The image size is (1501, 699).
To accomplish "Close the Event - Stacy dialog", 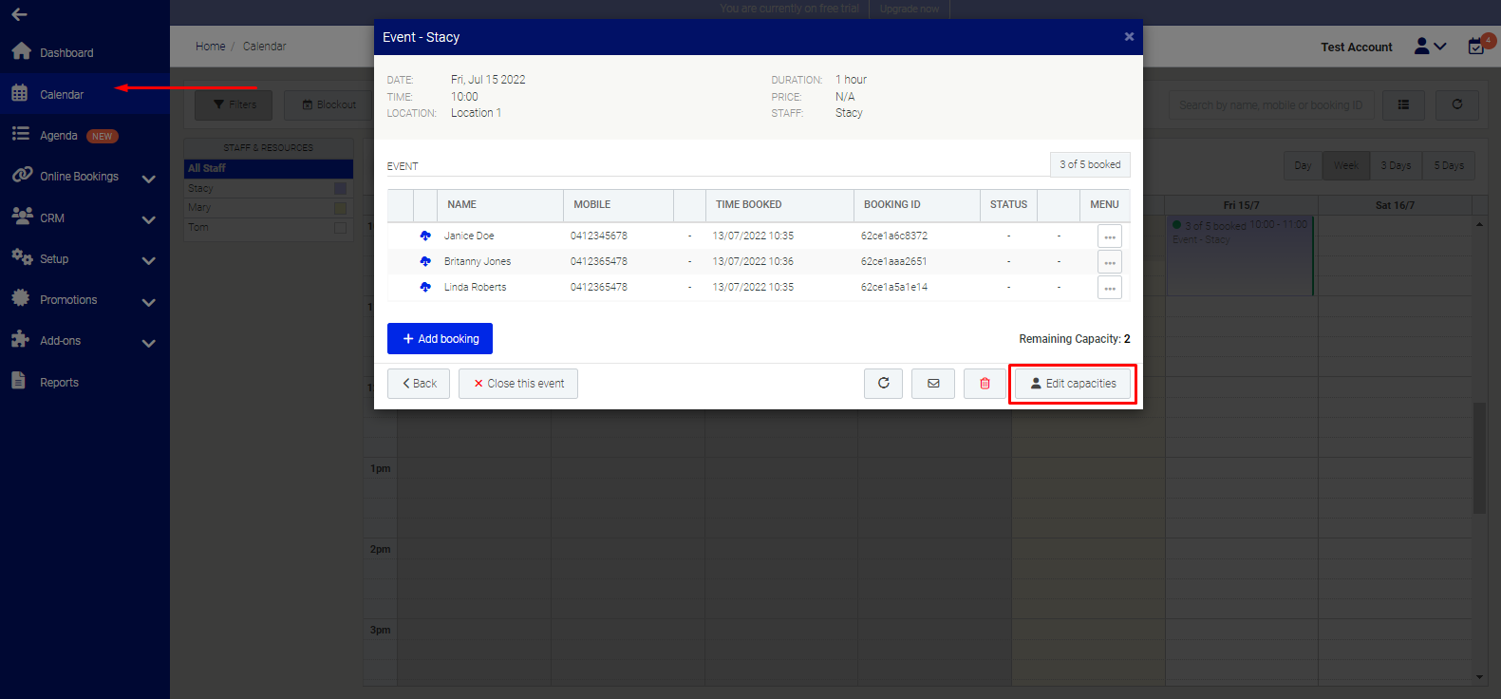I will 1129,37.
